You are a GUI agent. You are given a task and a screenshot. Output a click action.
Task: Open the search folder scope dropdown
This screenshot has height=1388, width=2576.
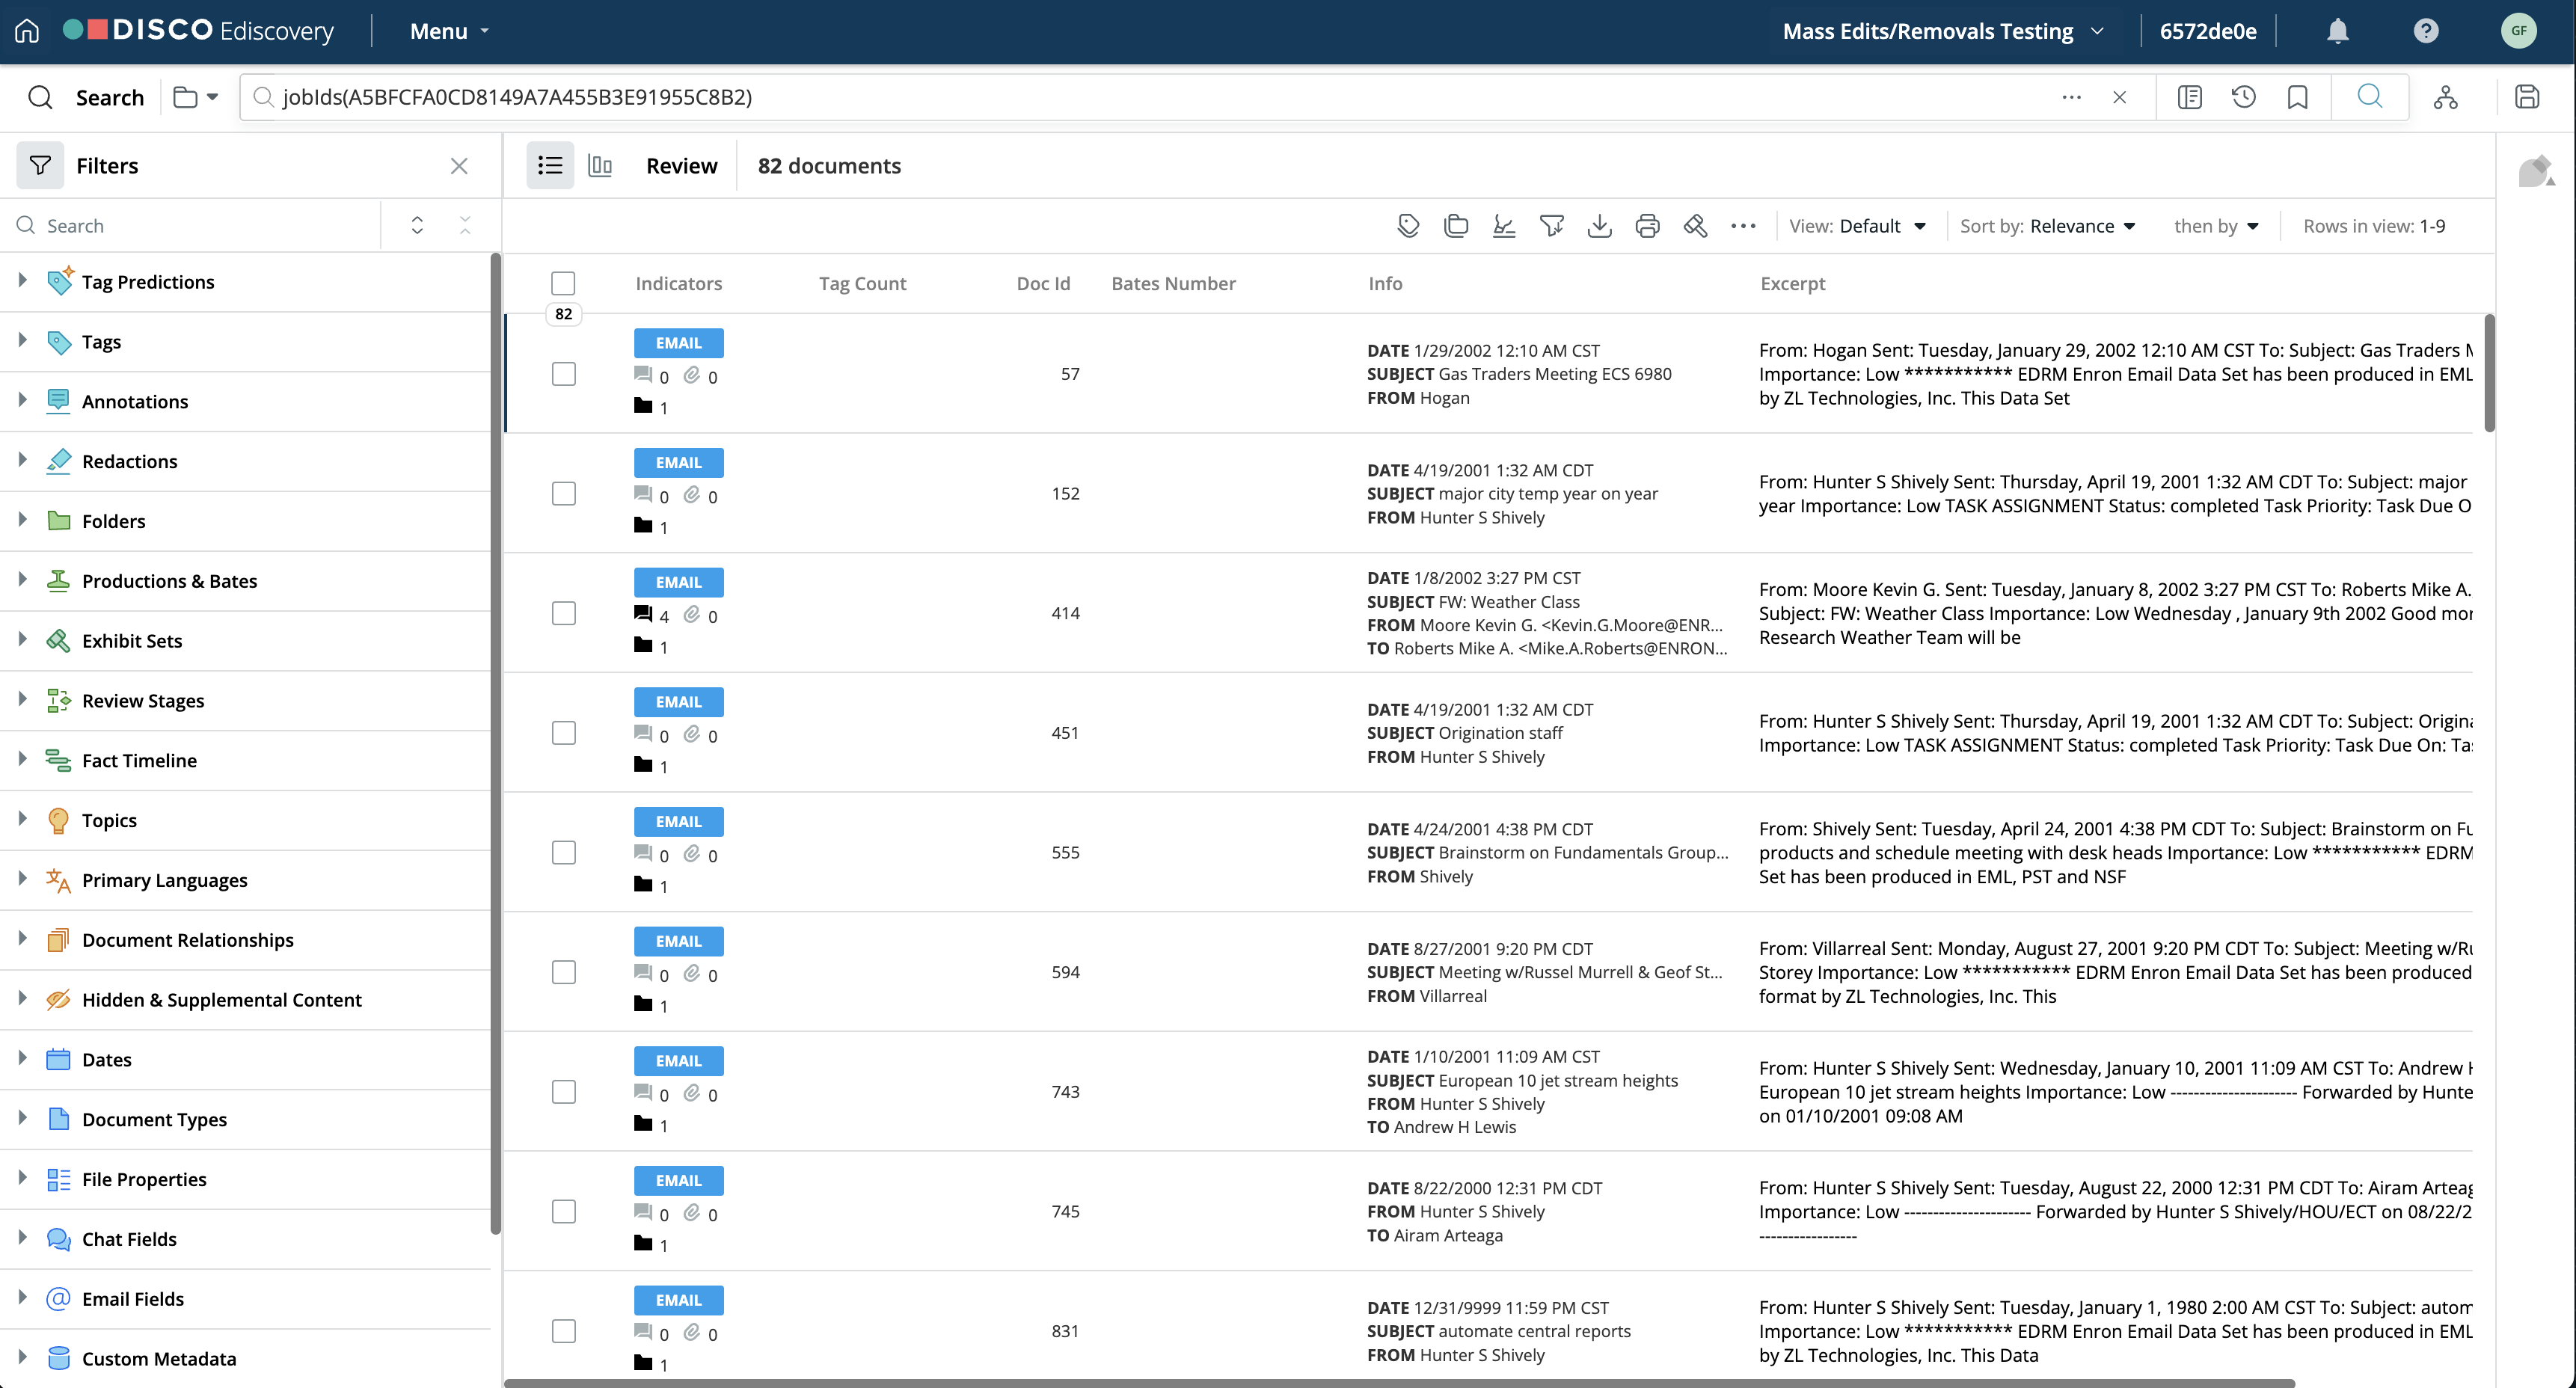196,97
